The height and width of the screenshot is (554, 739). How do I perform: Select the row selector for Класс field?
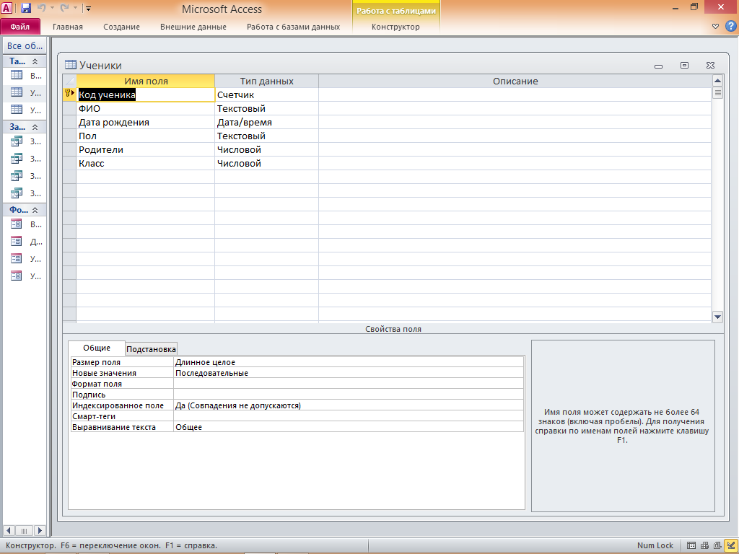pyautogui.click(x=69, y=164)
